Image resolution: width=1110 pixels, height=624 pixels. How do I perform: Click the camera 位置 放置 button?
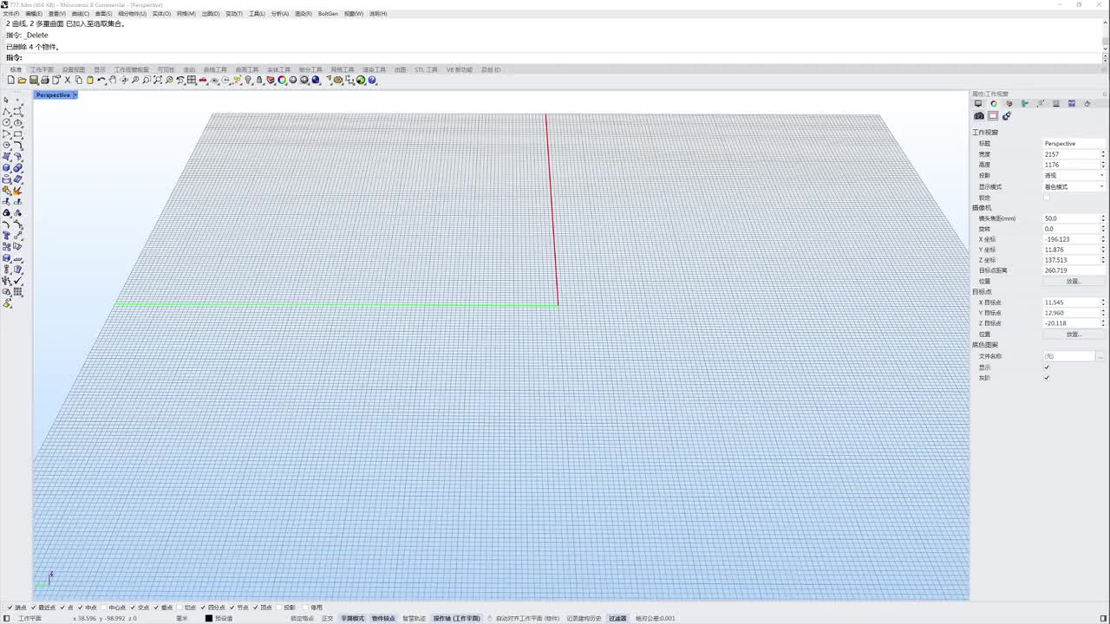[x=1074, y=281]
